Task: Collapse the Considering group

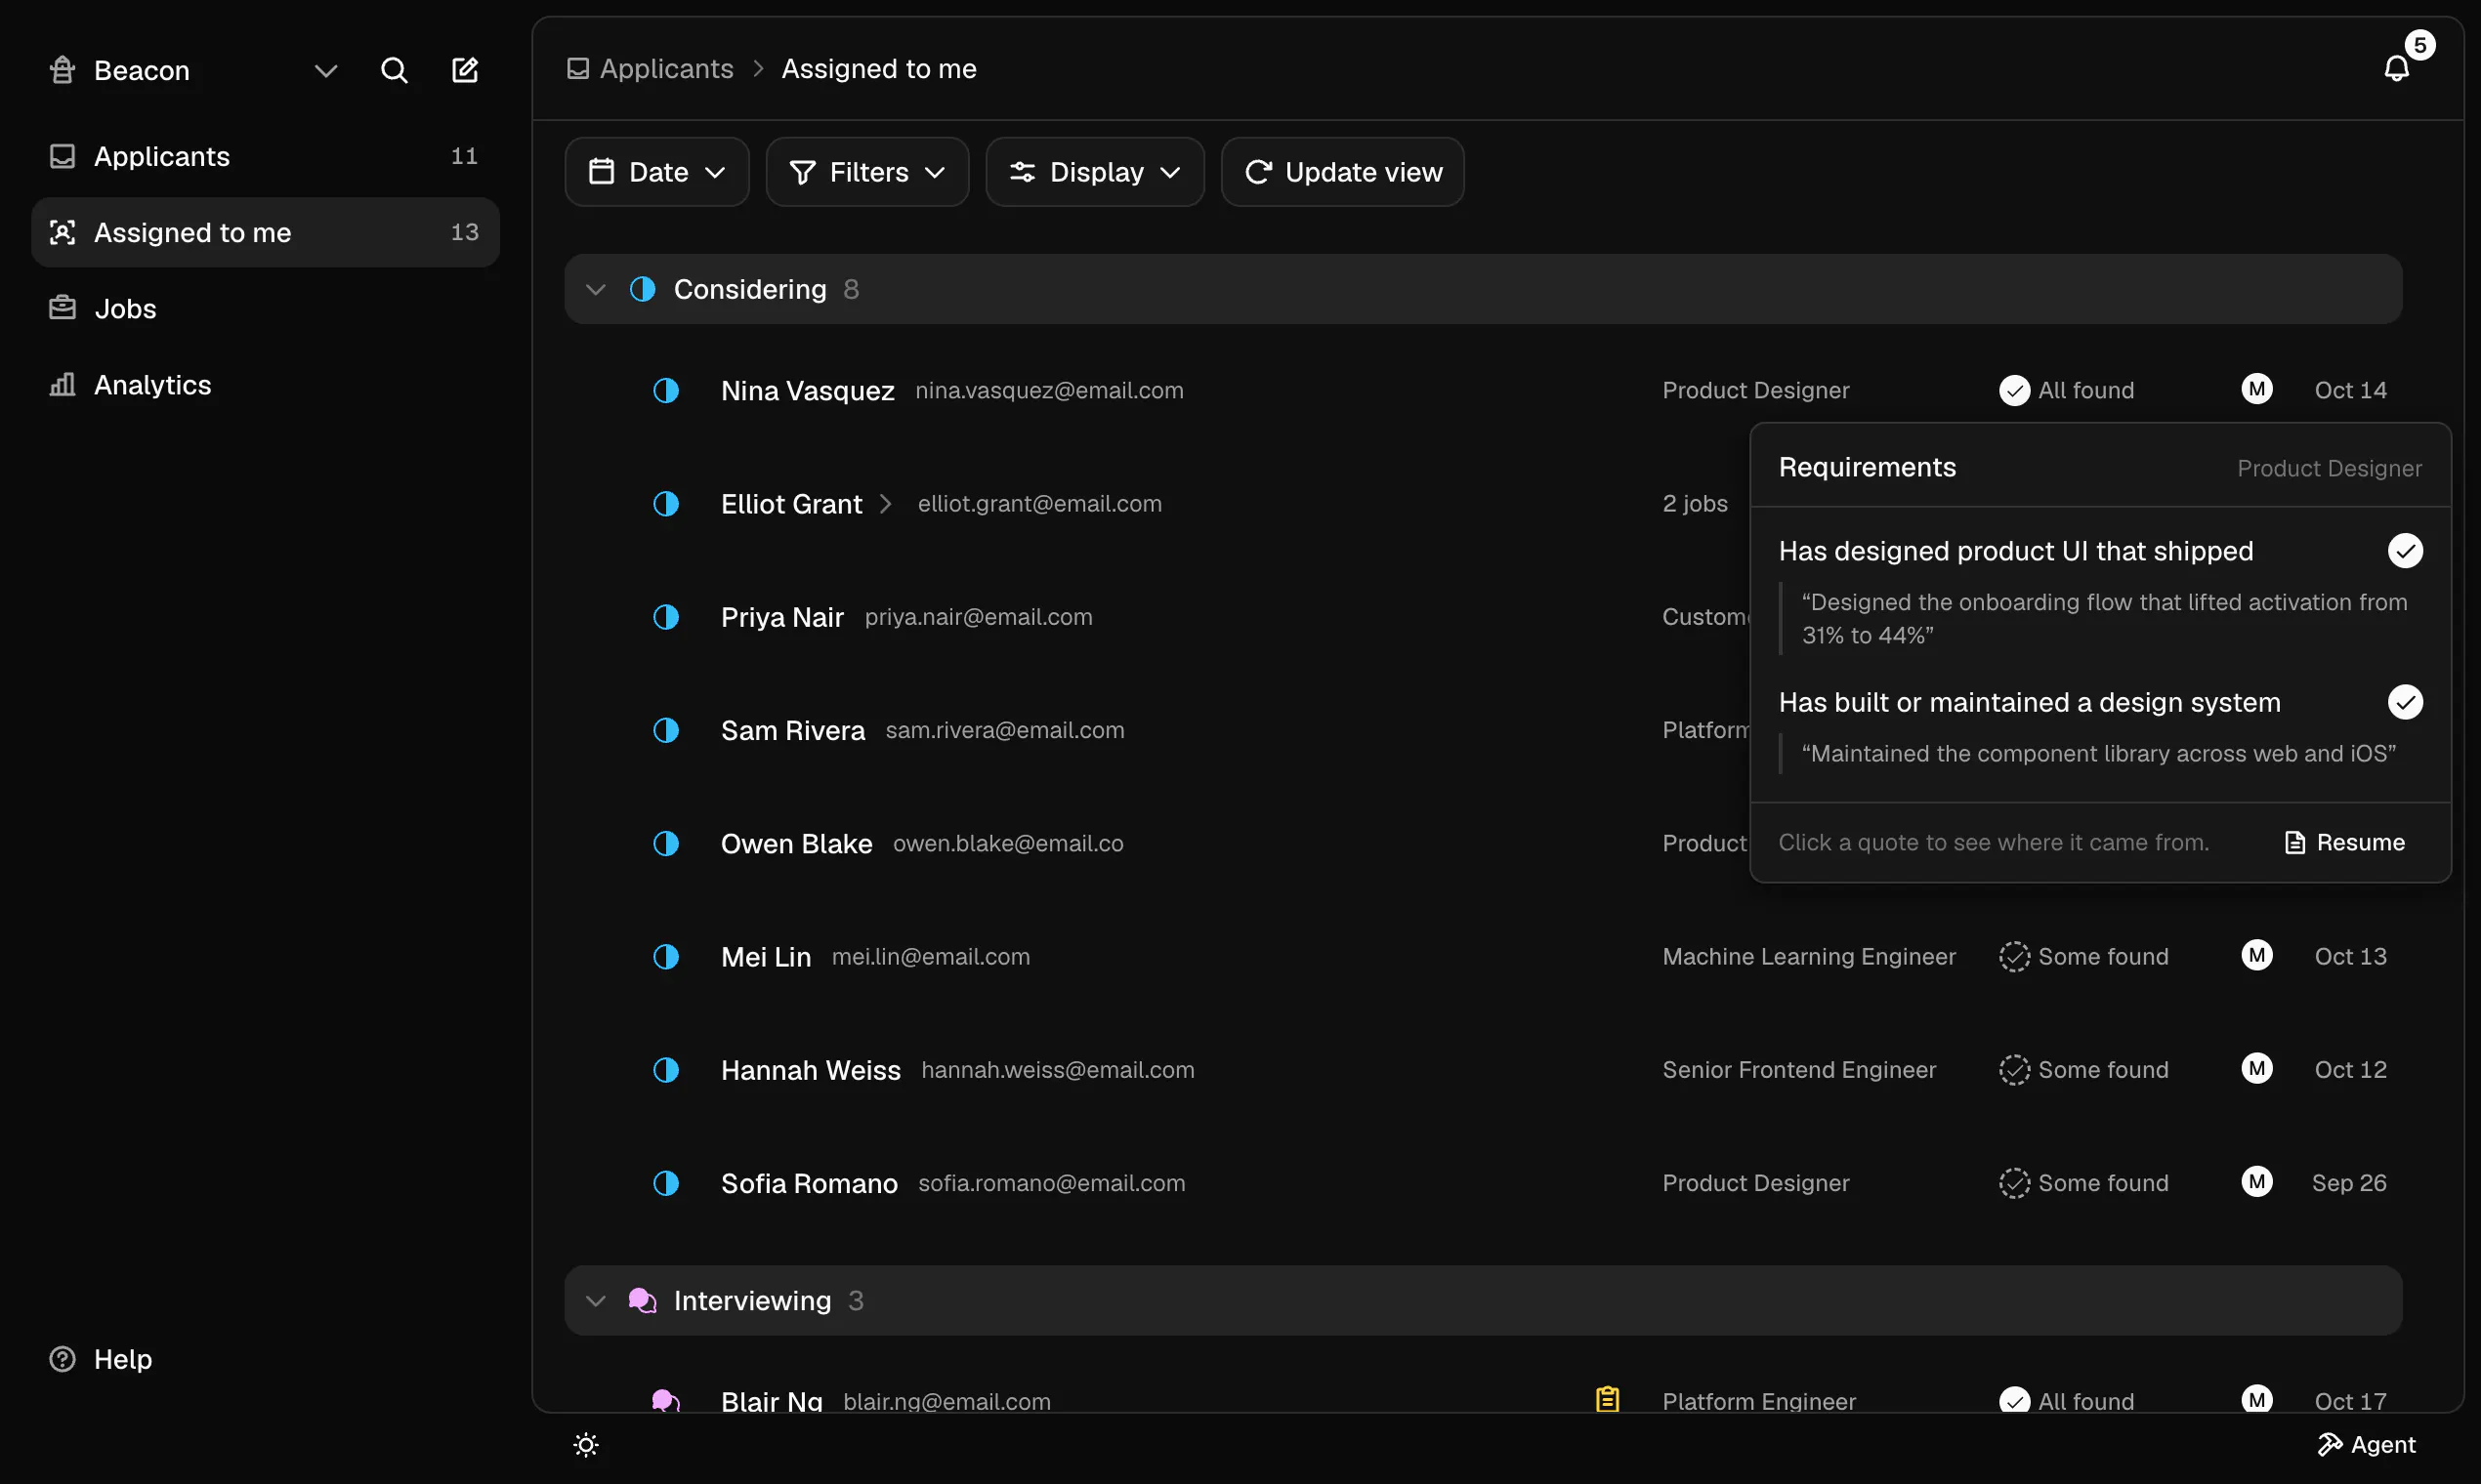Action: point(596,290)
